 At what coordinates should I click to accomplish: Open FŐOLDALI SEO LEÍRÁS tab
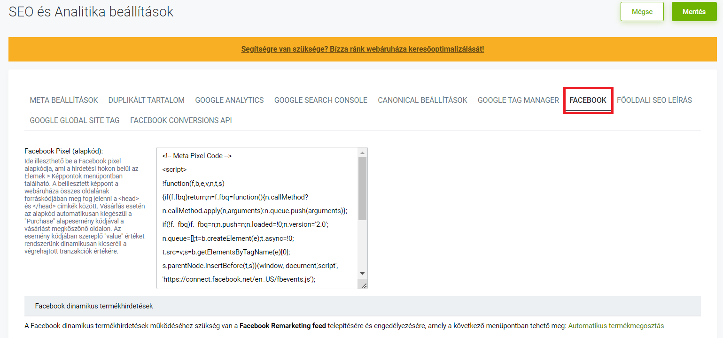coord(654,100)
